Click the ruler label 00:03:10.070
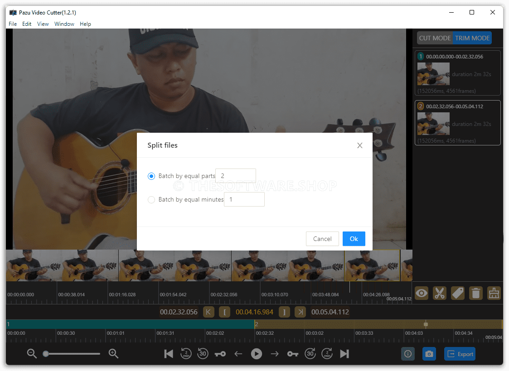The image size is (509, 371). (x=275, y=295)
